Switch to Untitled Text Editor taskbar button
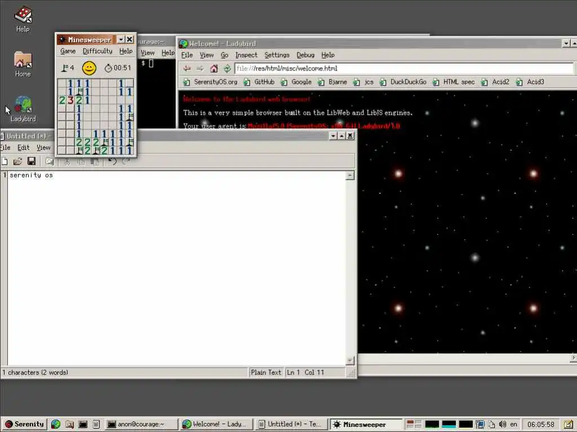 [x=291, y=424]
